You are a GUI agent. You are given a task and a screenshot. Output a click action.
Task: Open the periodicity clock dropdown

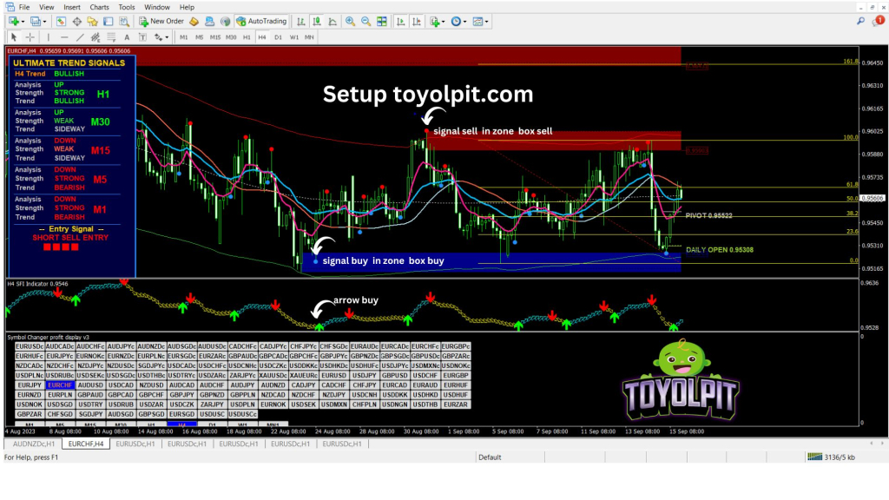pos(459,21)
